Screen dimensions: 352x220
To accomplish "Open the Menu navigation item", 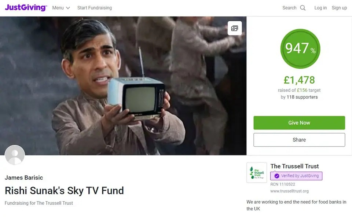I will [61, 8].
